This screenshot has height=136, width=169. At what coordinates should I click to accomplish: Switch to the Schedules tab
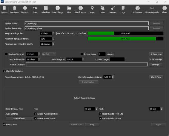46,10
